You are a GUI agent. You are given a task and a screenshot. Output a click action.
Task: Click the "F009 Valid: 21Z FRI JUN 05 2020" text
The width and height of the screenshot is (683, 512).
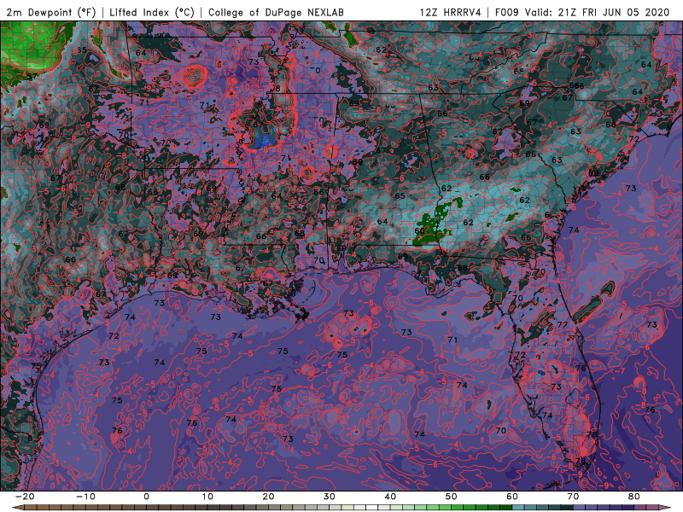point(582,12)
